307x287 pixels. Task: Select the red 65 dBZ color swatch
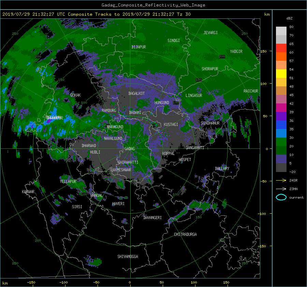[x=281, y=48]
